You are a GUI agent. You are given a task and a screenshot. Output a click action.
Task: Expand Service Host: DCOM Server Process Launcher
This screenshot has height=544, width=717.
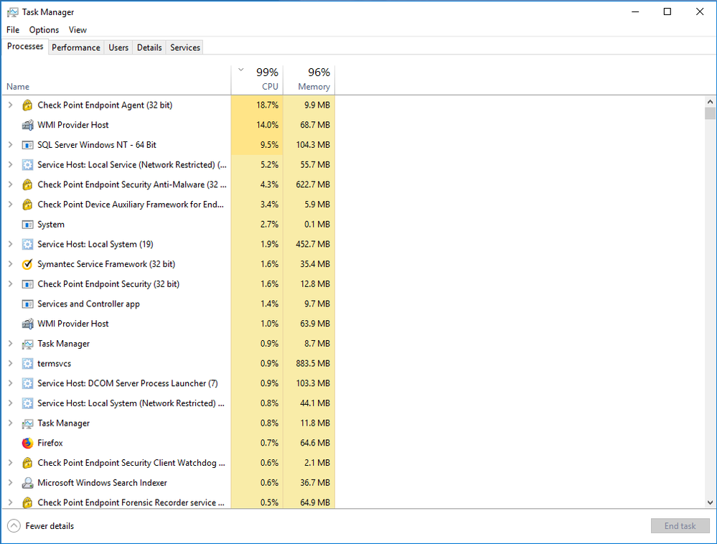pos(11,383)
